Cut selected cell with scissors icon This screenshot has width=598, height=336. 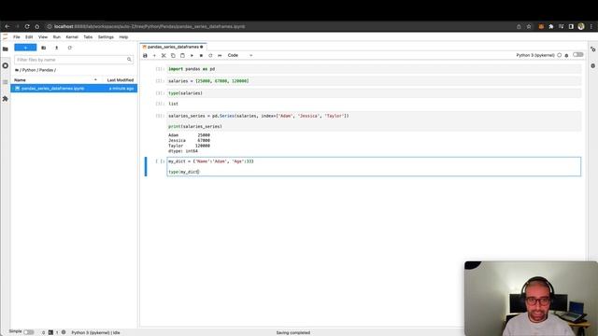[x=164, y=56]
